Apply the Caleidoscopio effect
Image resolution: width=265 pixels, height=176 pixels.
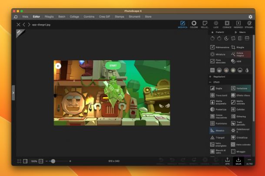[x=240, y=130]
